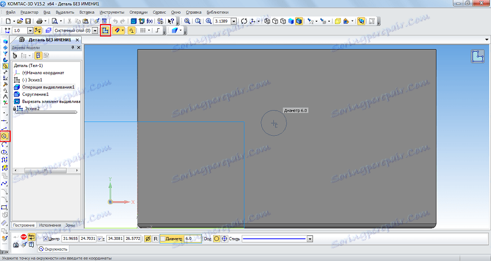Enable circle with axes option
The height and width of the screenshot is (261, 491).
click(224, 239)
